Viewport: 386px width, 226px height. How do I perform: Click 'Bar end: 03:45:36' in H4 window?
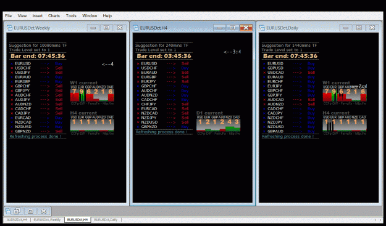(164, 56)
